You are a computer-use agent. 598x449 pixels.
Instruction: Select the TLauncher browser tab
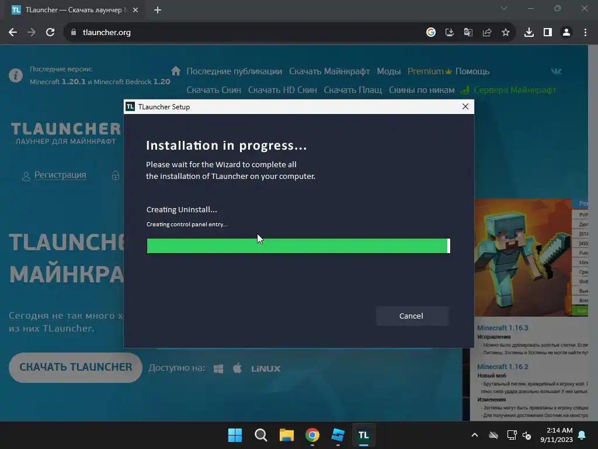coord(74,11)
